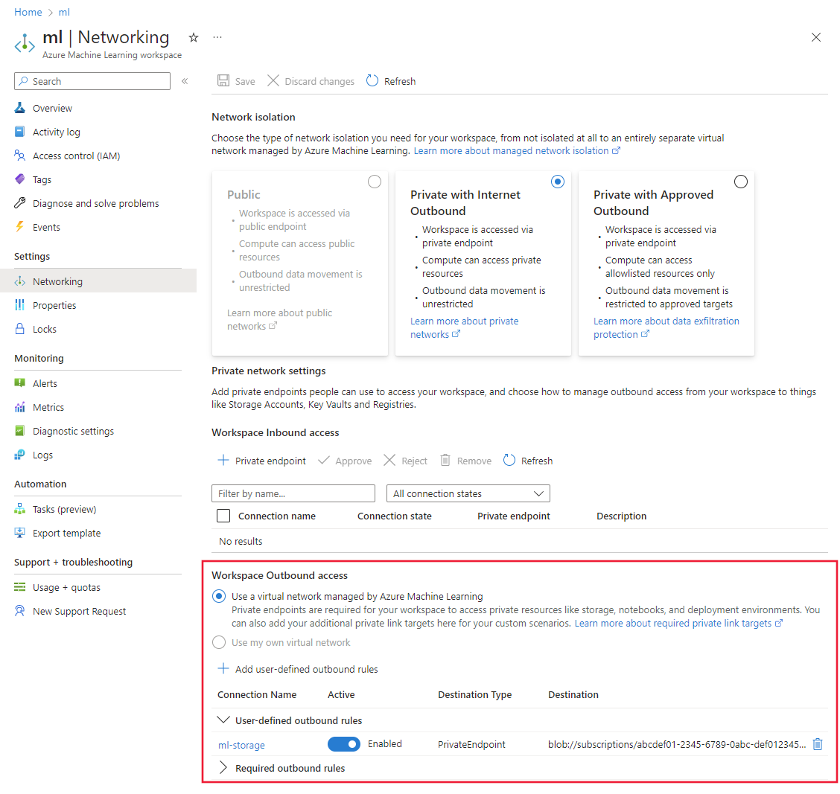This screenshot has height=794, width=840.
Task: Click the Discard changes X icon
Action: coord(273,81)
